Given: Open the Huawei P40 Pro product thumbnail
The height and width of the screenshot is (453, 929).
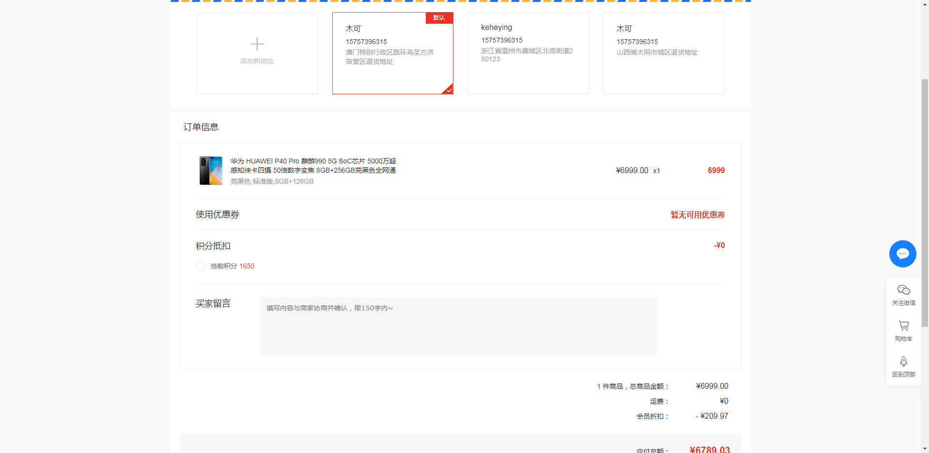Looking at the screenshot, I should coord(211,171).
